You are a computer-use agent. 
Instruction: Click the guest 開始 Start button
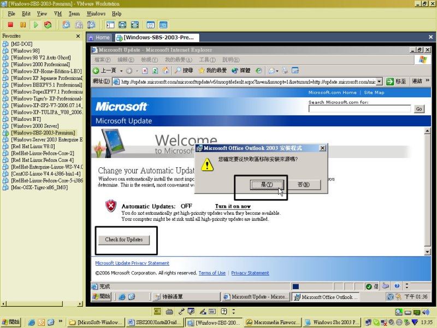(x=102, y=296)
